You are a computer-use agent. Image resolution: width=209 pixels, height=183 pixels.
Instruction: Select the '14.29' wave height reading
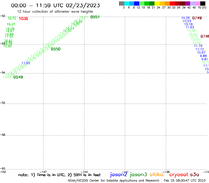point(62,35)
